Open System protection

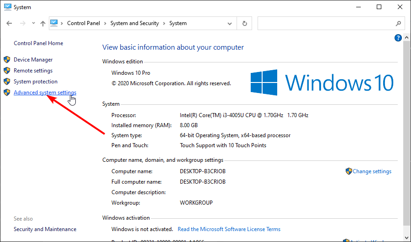click(x=35, y=82)
